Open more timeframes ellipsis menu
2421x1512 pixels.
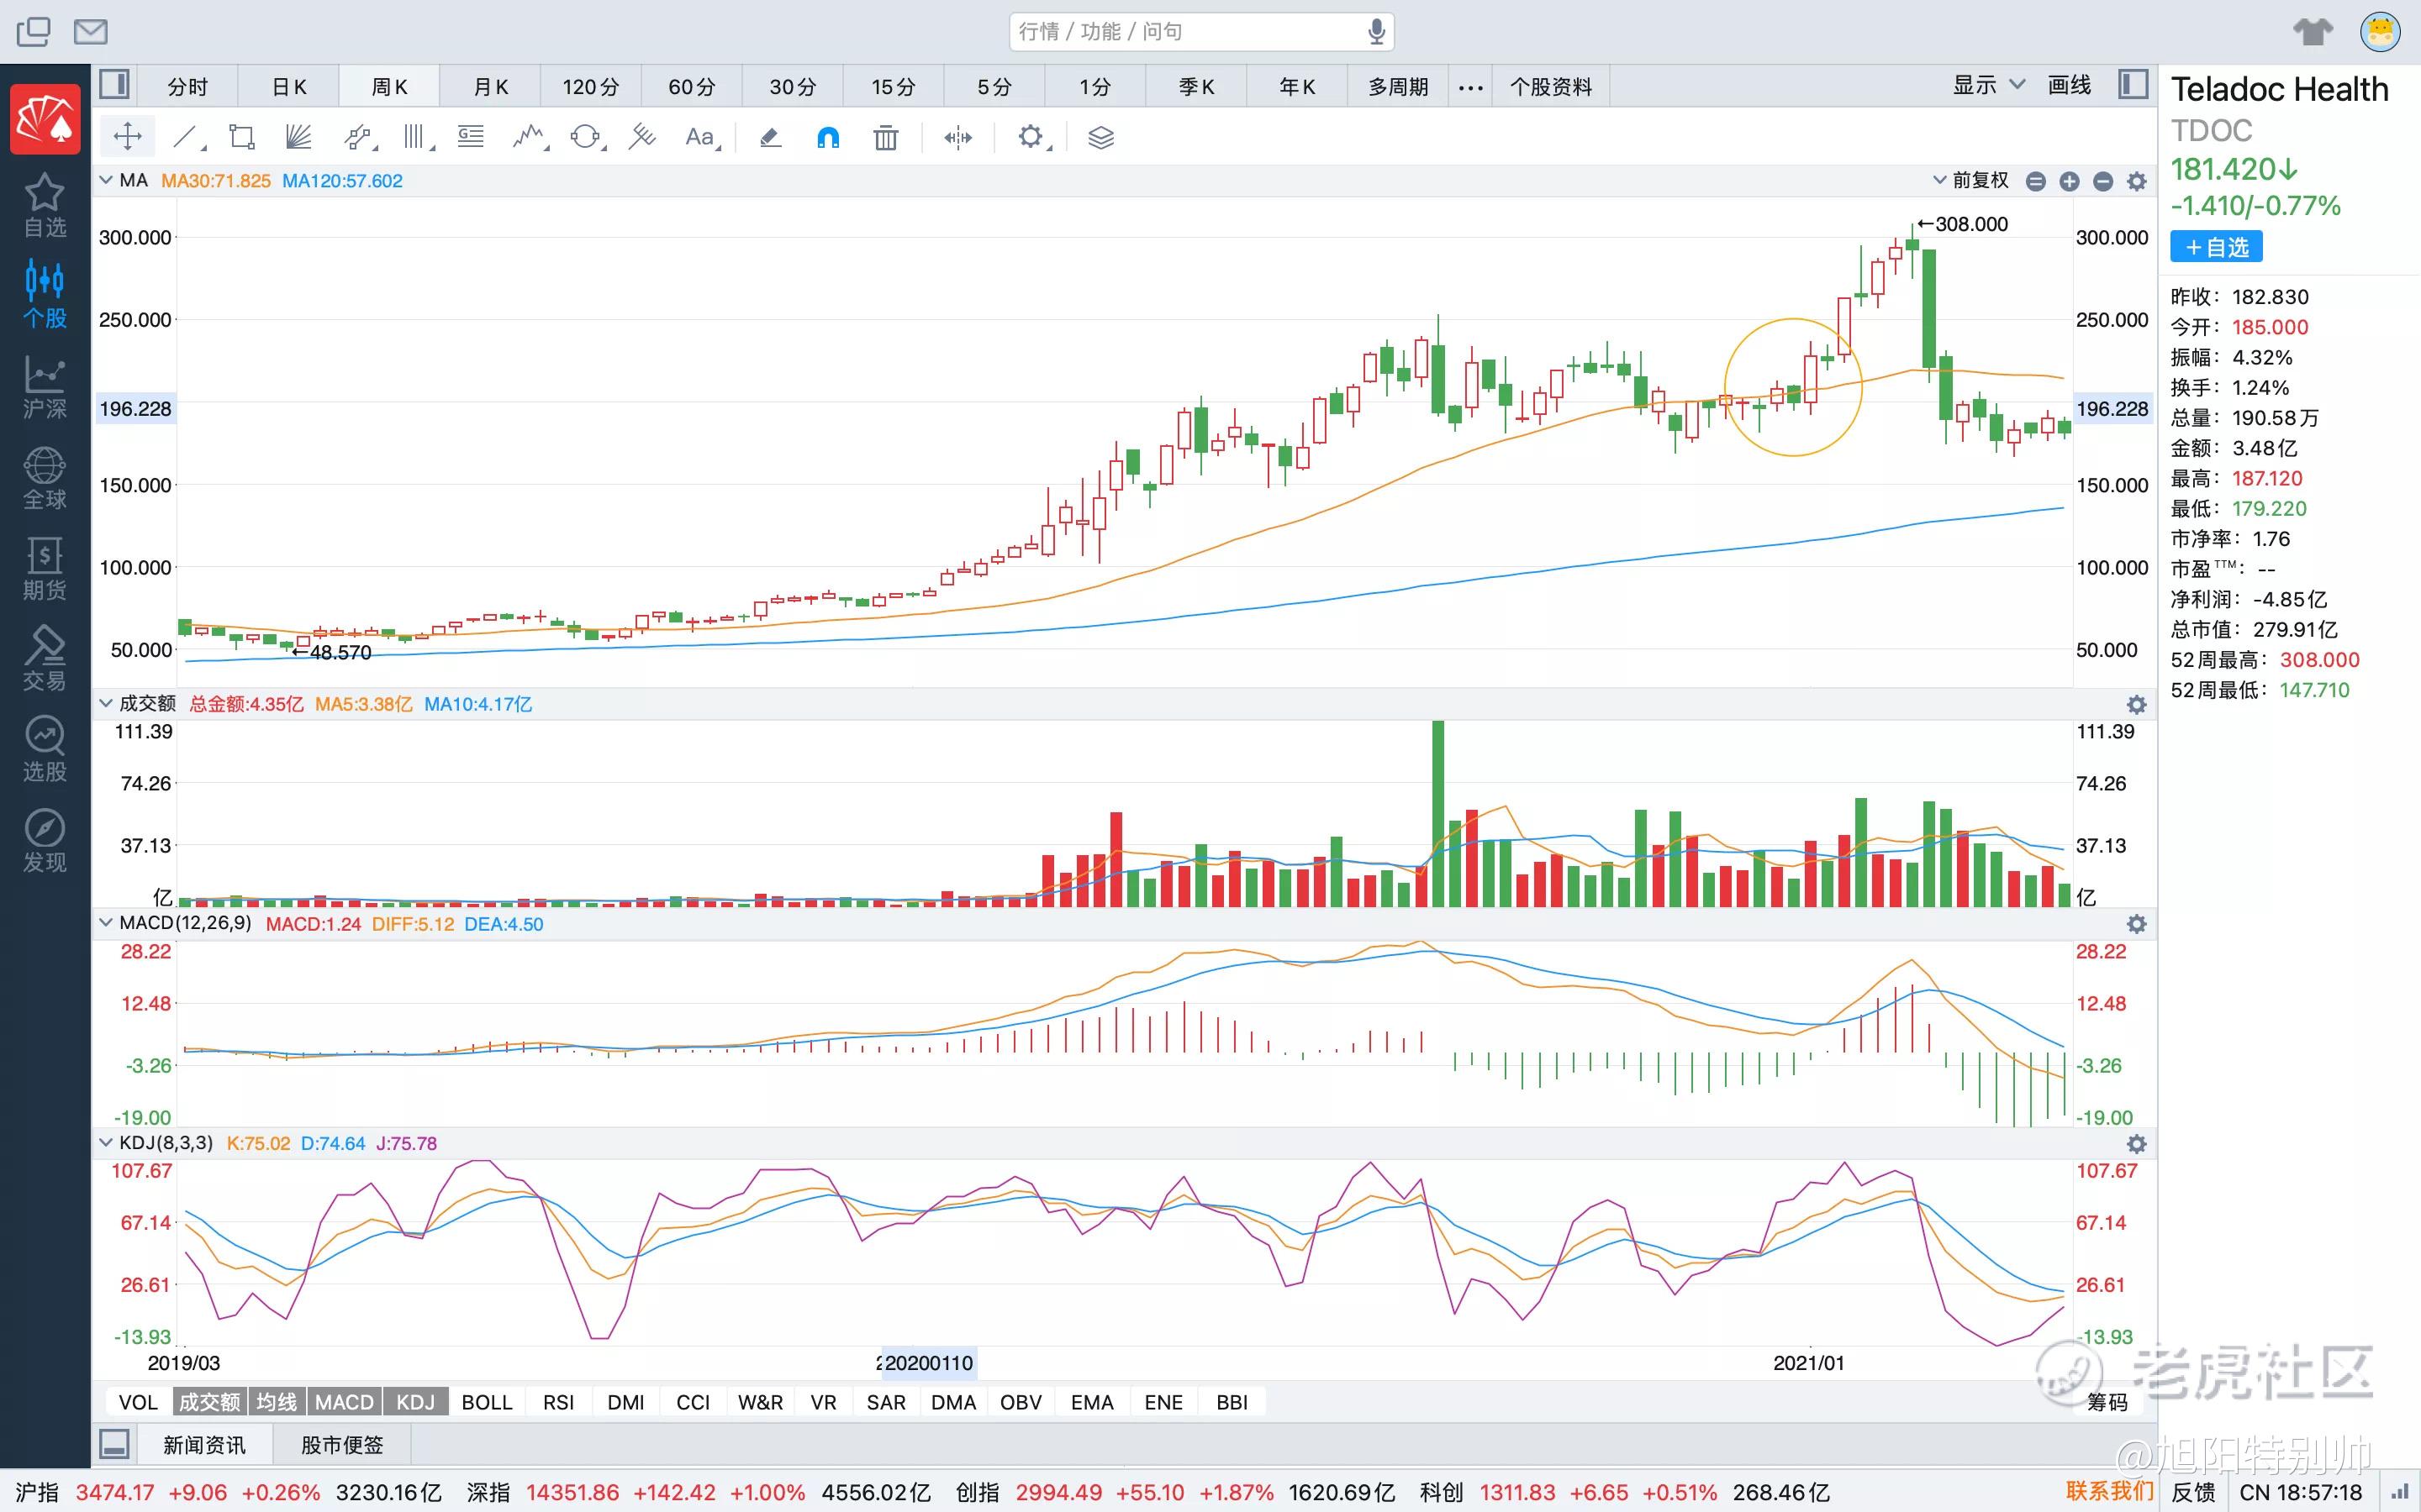point(1470,87)
